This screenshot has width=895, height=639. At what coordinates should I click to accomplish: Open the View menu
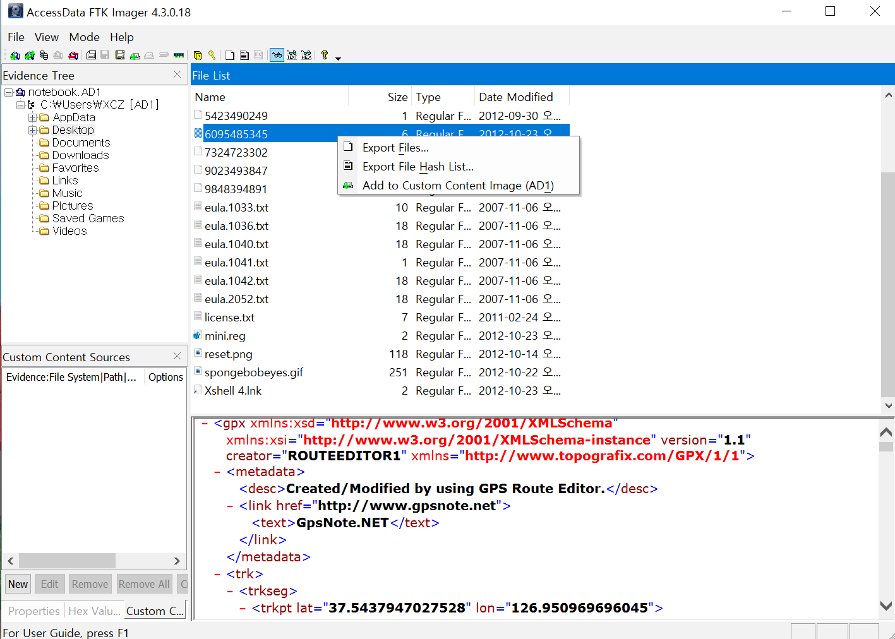(47, 37)
